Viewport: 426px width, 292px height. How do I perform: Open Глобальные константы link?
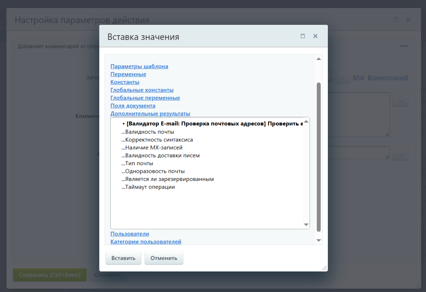[x=142, y=90]
